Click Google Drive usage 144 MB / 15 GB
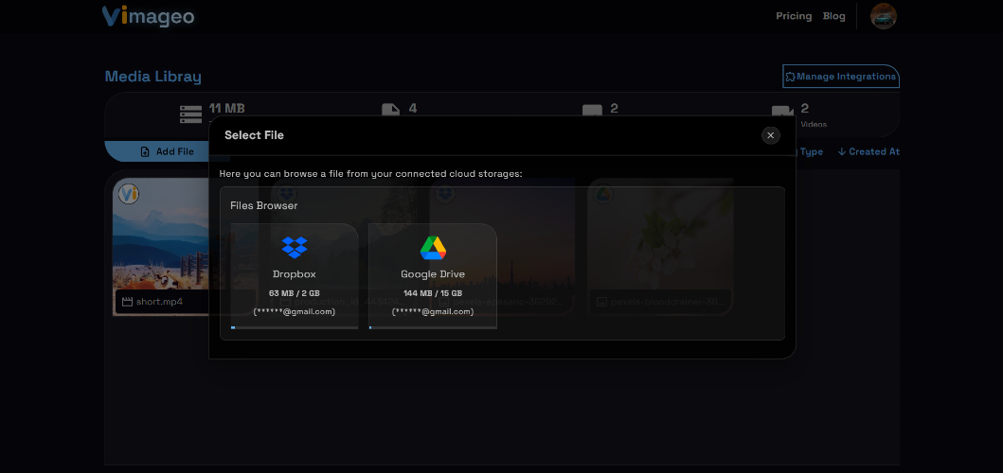This screenshot has width=1003, height=473. click(433, 293)
